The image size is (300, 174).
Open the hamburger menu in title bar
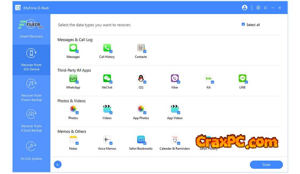click(x=266, y=8)
